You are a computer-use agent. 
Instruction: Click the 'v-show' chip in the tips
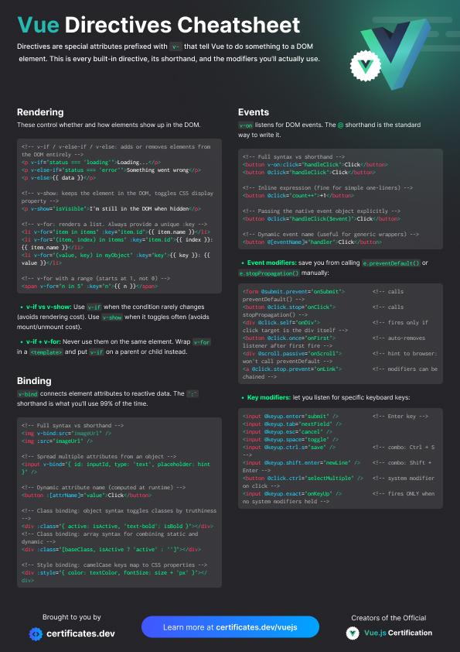click(x=112, y=317)
